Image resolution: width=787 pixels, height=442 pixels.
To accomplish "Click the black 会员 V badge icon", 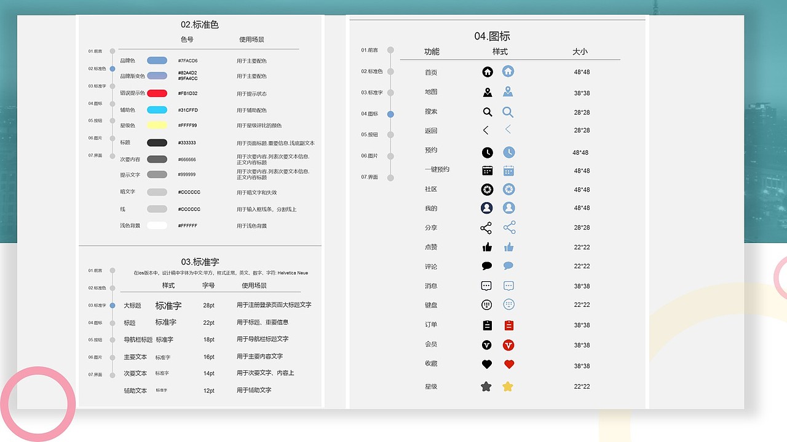I will (x=487, y=345).
